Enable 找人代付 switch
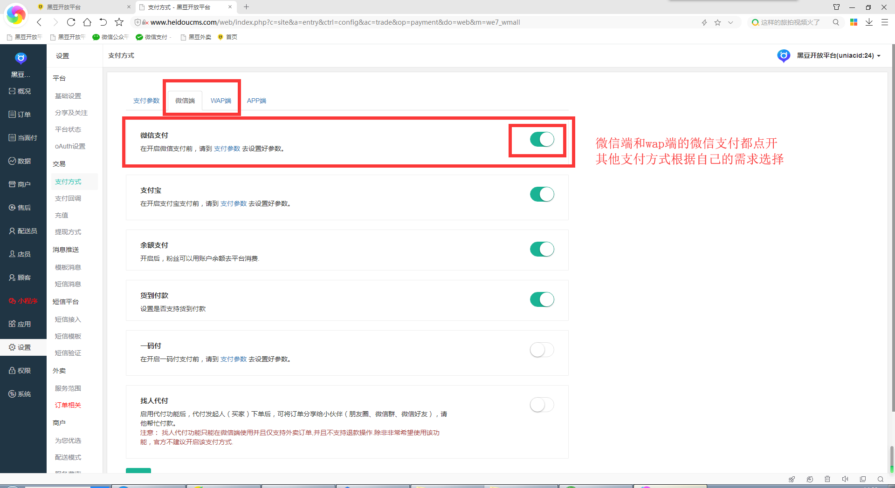 point(542,405)
